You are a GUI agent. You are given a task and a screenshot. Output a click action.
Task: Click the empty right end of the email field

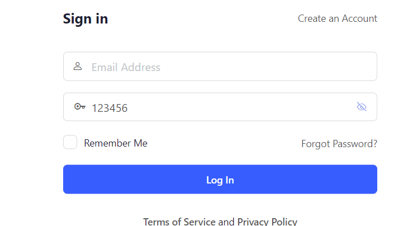(358, 67)
